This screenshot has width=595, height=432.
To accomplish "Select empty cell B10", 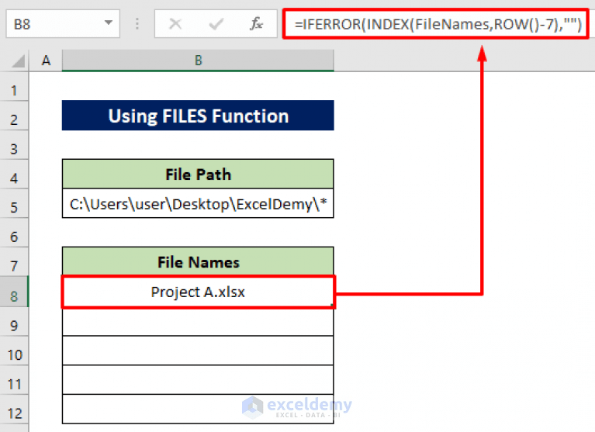I will [x=198, y=351].
